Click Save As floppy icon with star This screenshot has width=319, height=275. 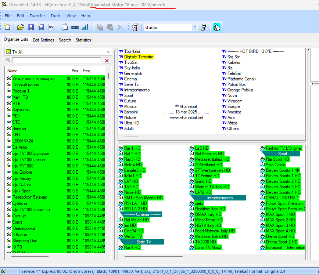point(41,27)
